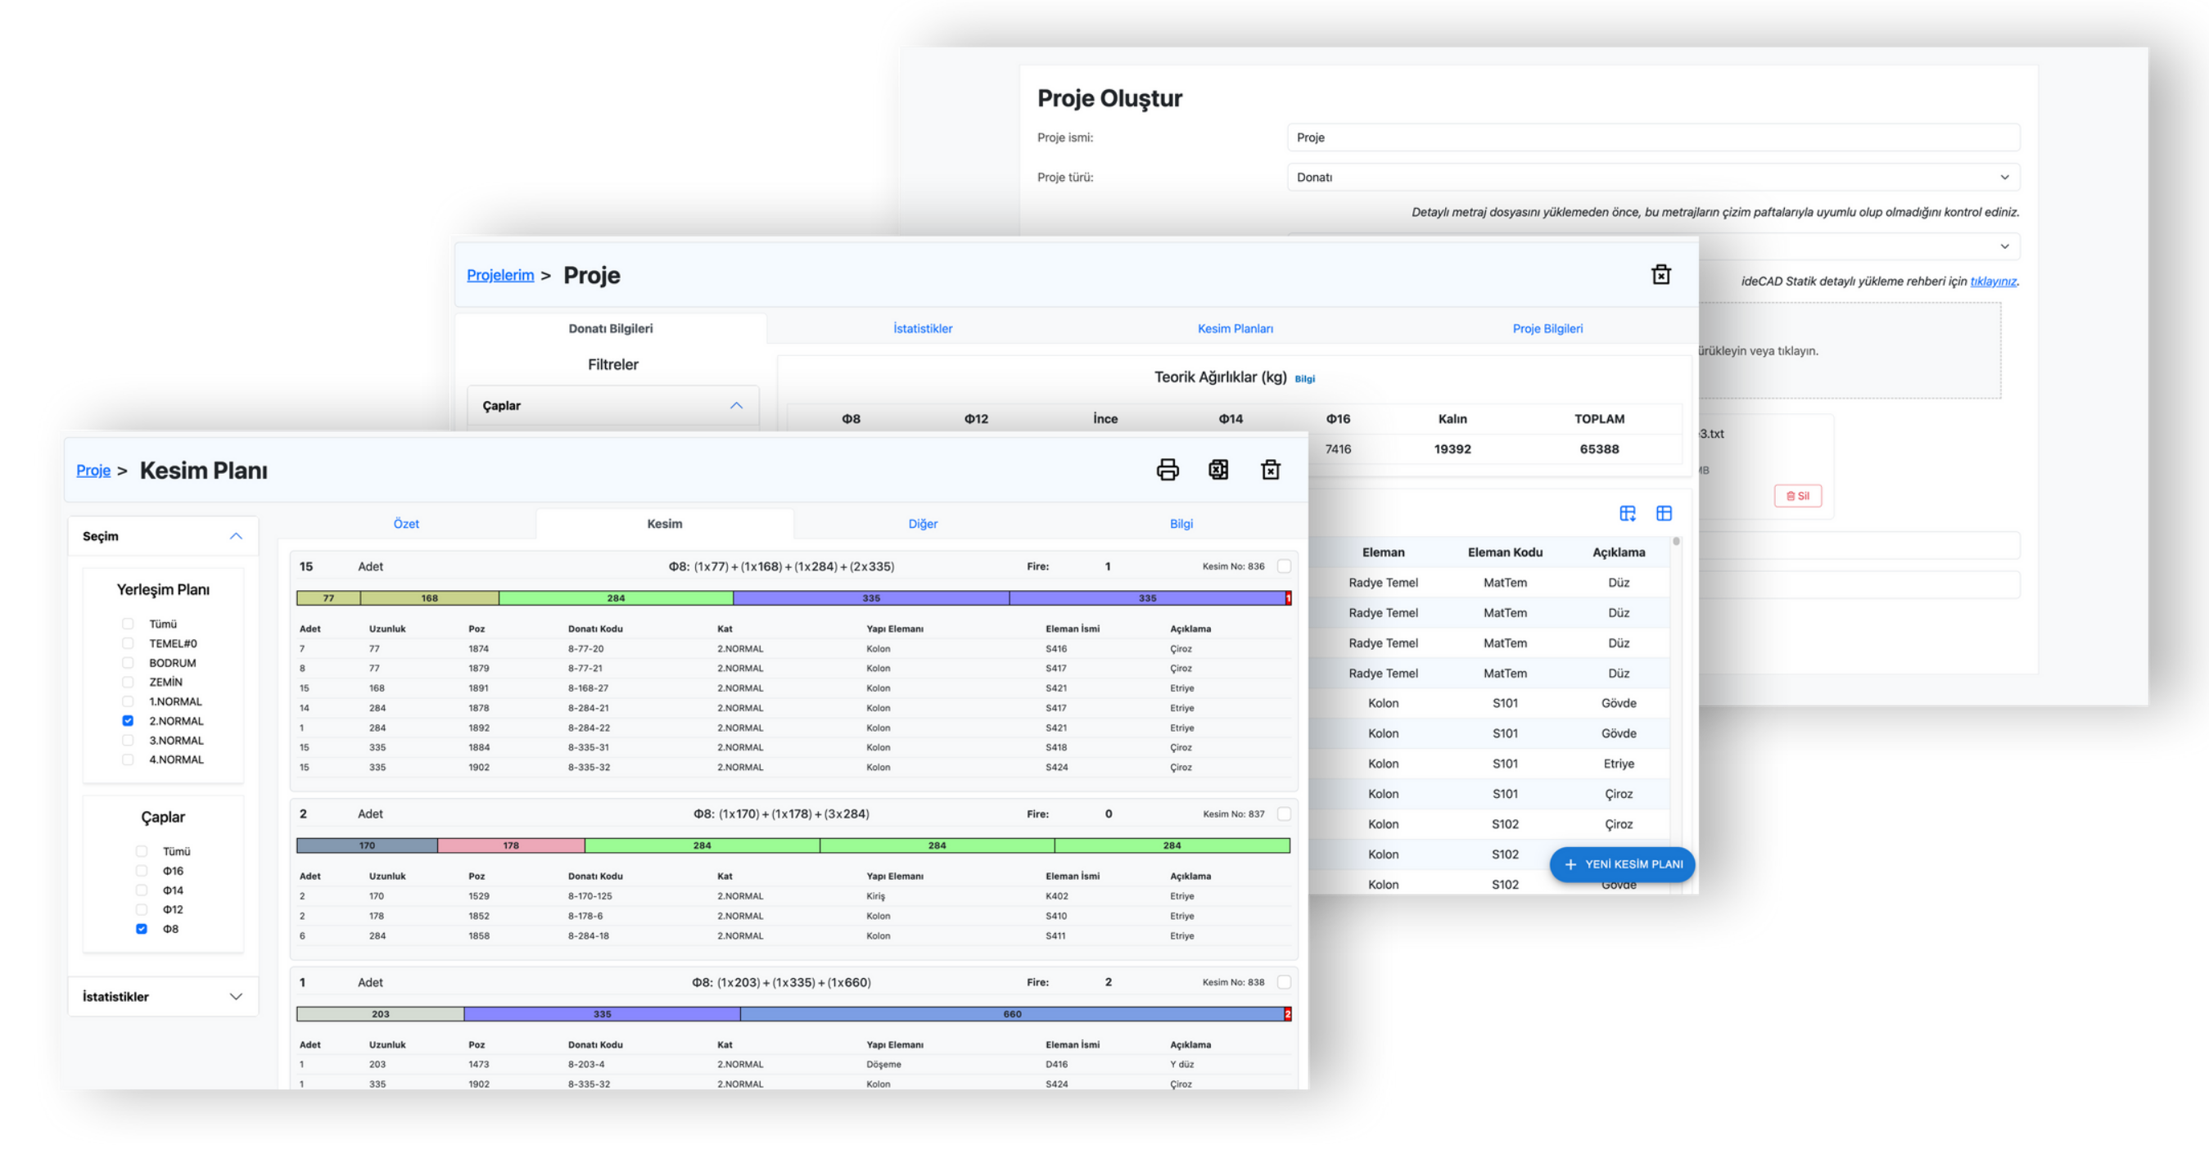Click the delete project trash icon beside Proje title
Screen dimensions: 2209x1154
(1660, 275)
